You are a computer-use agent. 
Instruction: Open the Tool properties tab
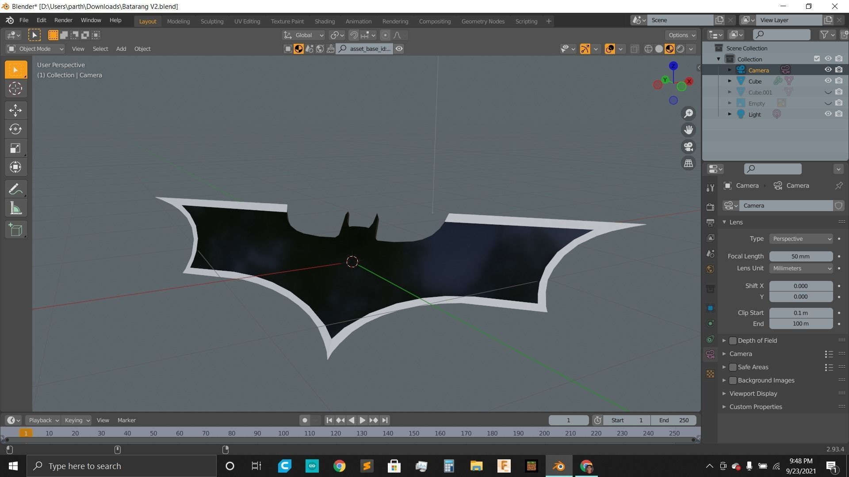pos(710,188)
